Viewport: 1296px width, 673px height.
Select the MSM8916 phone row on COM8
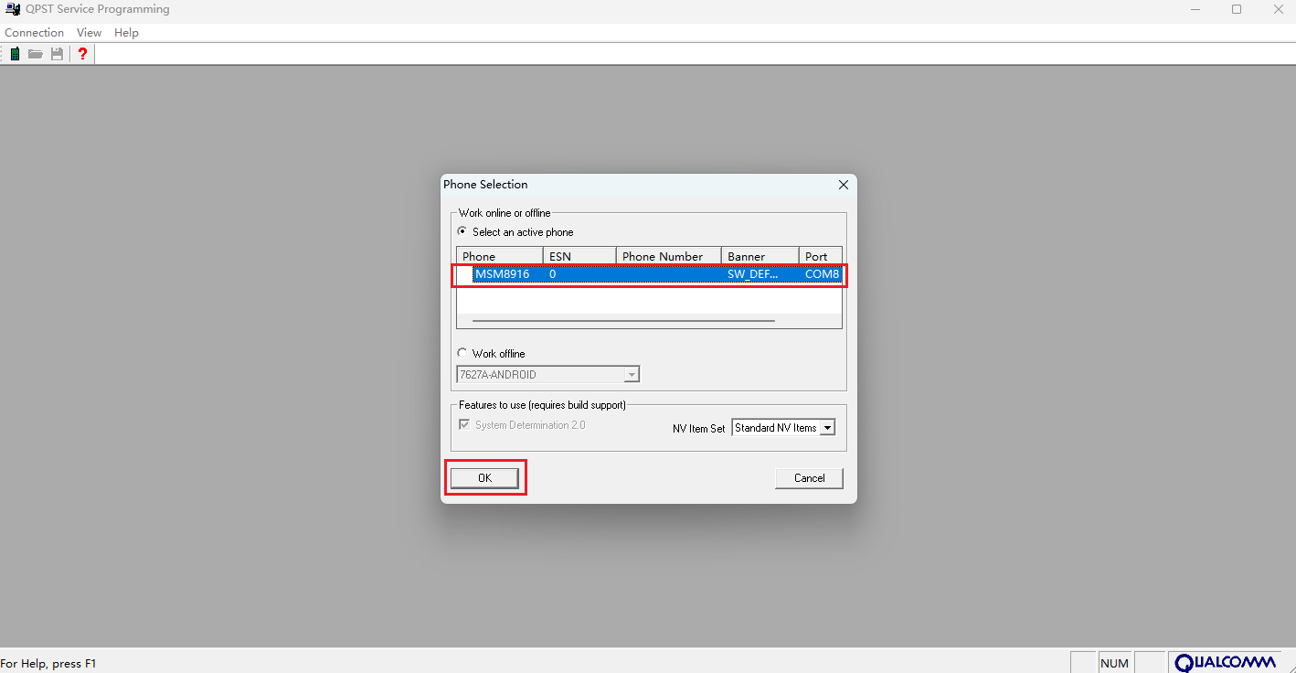649,274
